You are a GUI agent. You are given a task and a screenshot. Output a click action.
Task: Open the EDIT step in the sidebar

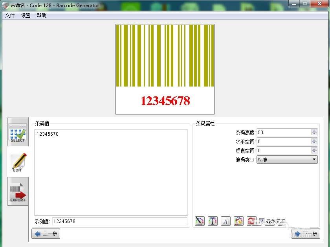tap(17, 163)
